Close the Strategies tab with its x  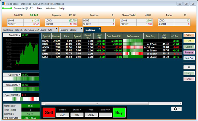pos(56,29)
